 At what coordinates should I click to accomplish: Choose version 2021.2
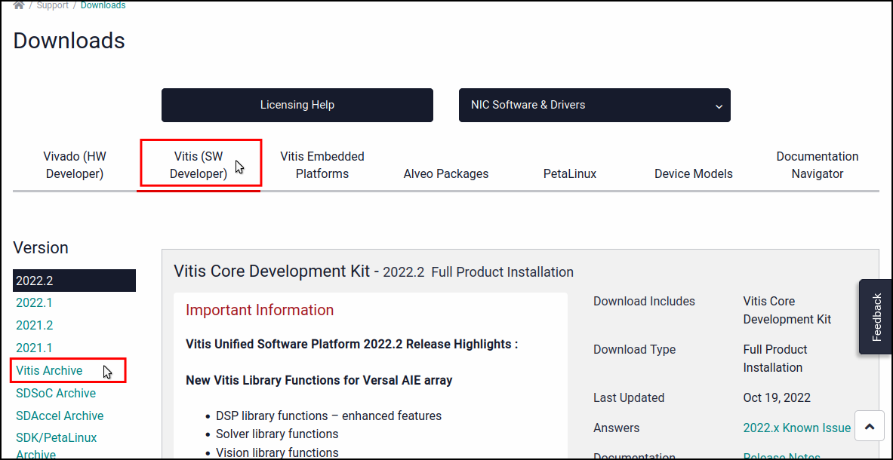(34, 325)
